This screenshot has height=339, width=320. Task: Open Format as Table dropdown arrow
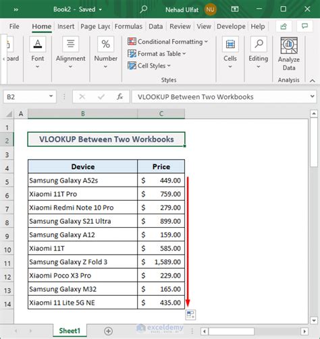tap(184, 53)
